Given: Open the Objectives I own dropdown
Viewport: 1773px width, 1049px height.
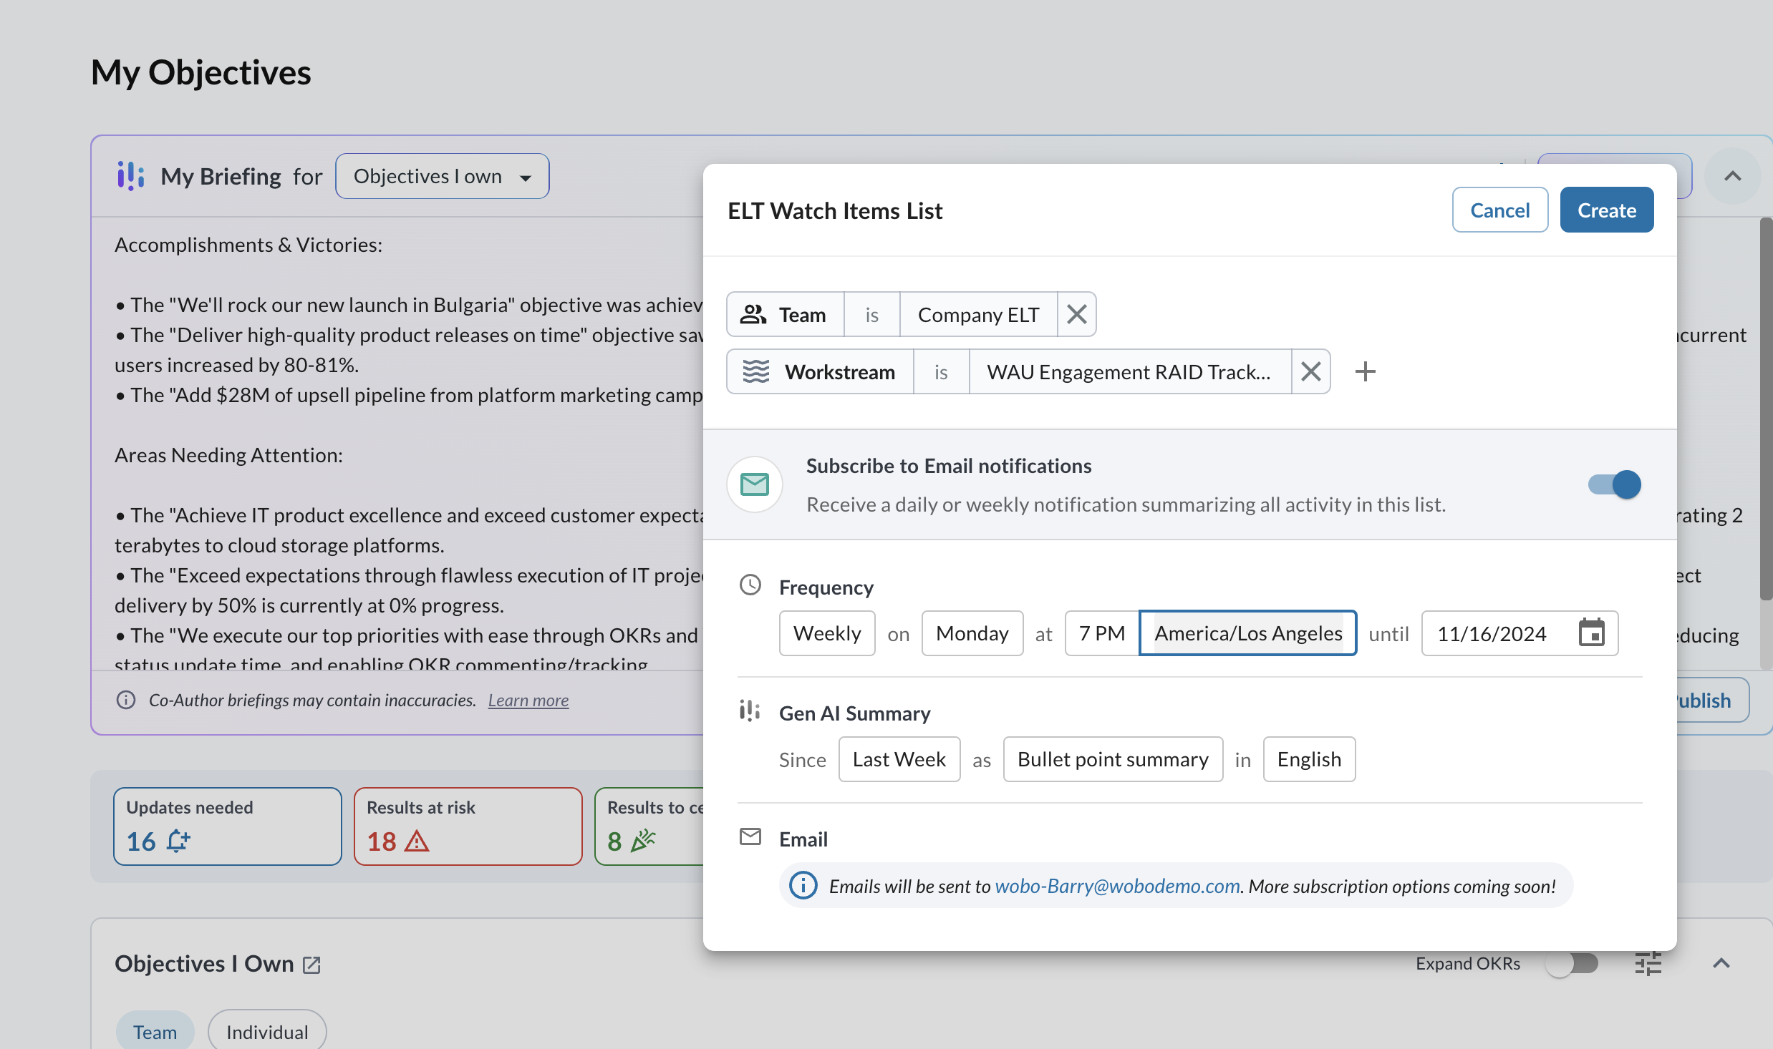Looking at the screenshot, I should click(443, 176).
